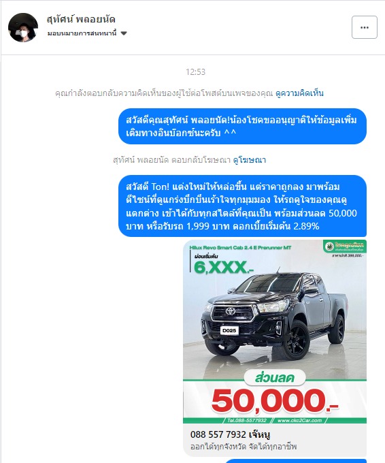The image size is (385, 463).
Task: Click the red 50,000 discount banner
Action: click(x=275, y=400)
